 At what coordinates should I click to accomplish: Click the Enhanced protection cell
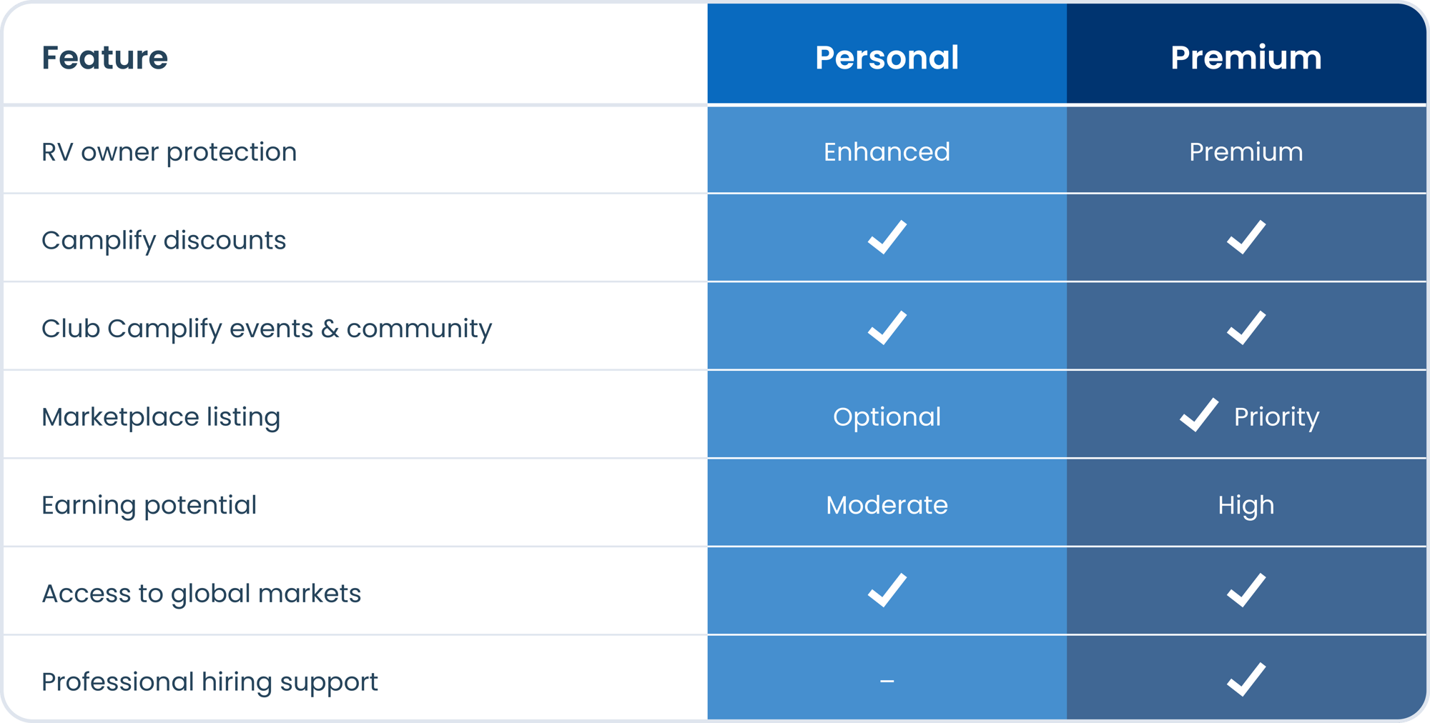pos(887,151)
